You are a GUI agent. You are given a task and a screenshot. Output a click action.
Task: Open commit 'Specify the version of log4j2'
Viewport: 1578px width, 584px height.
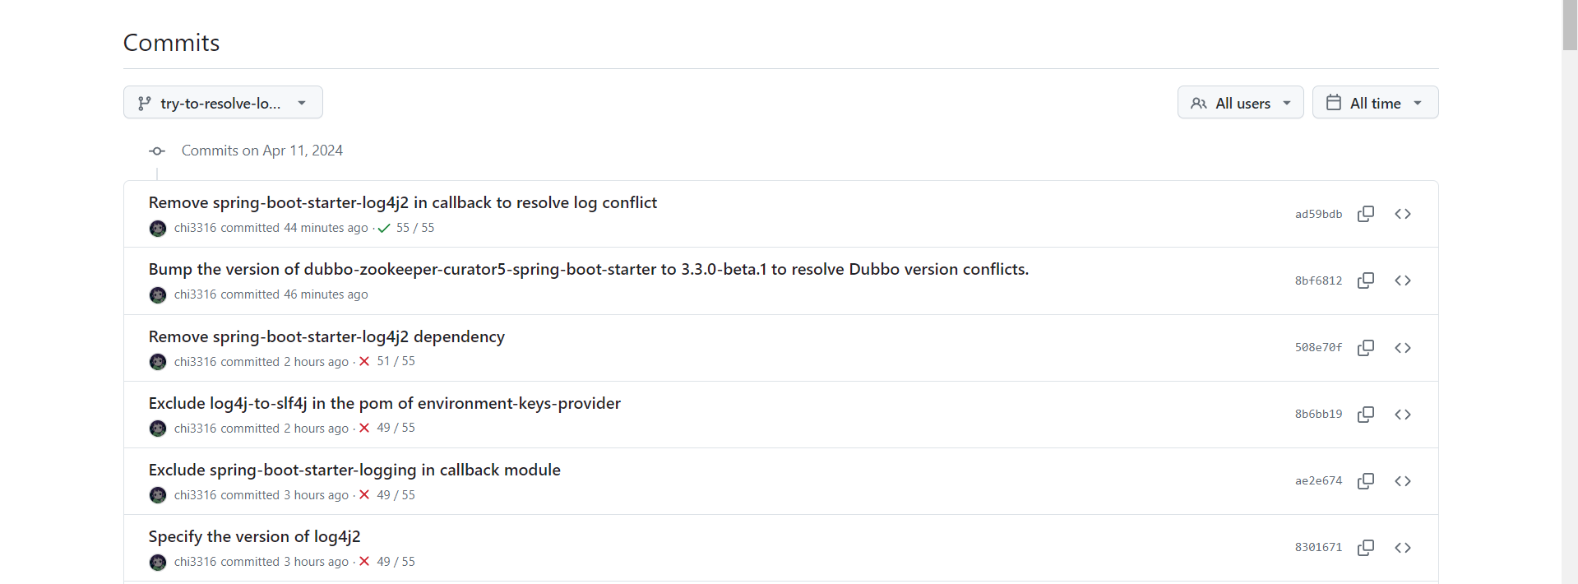pyautogui.click(x=254, y=536)
